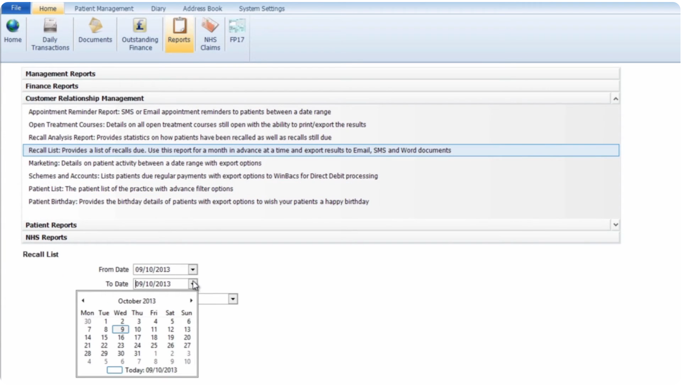Viewport: 684px width, 392px height.
Task: Select the Reports ribbon button
Action: pyautogui.click(x=179, y=35)
